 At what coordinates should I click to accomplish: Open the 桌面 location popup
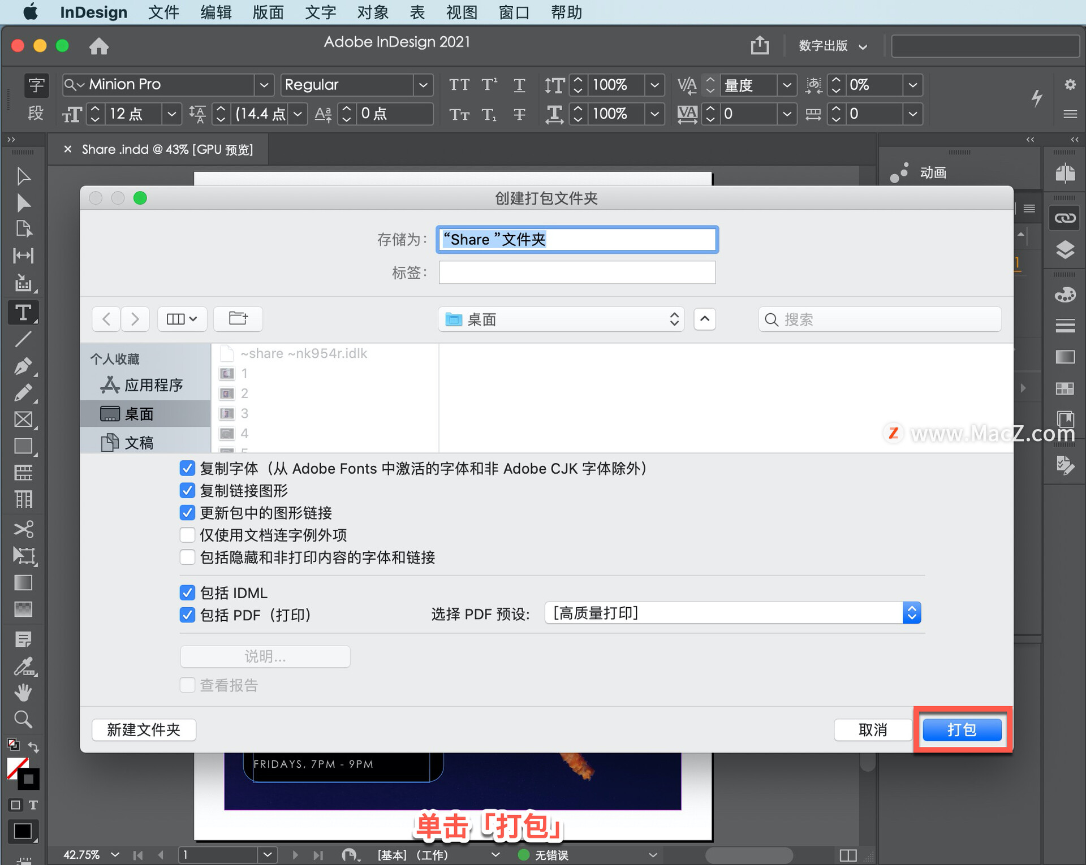561,319
